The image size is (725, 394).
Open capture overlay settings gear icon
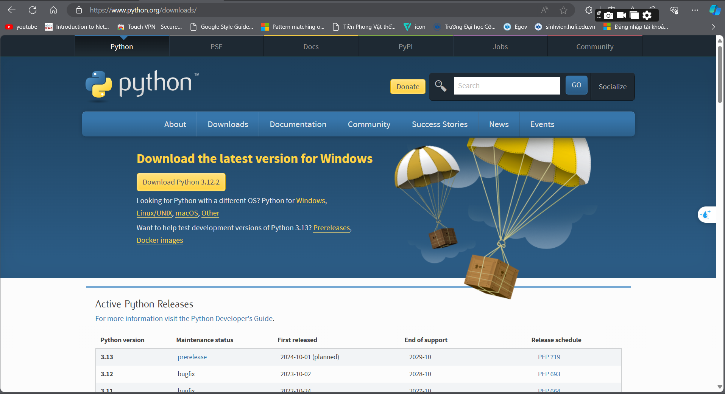pyautogui.click(x=647, y=15)
